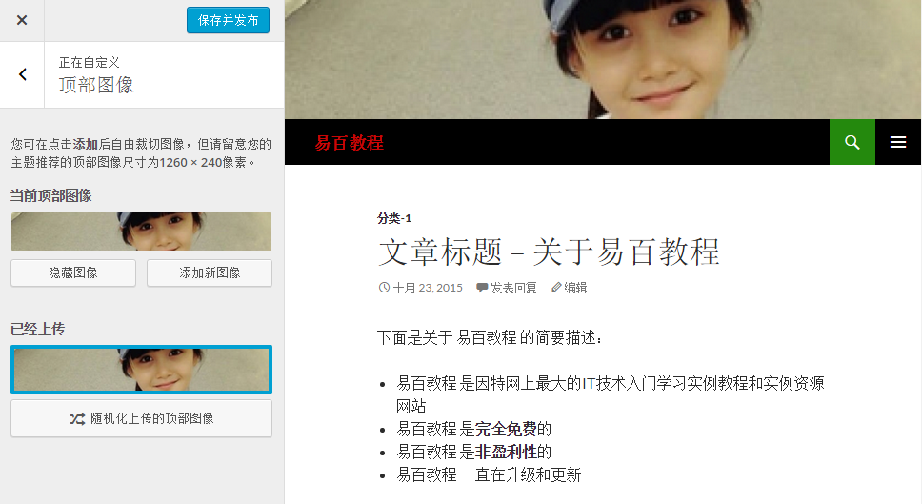The width and height of the screenshot is (922, 504).
Task: Click the clock icon beside 十月 23, 2015
Action: click(384, 288)
